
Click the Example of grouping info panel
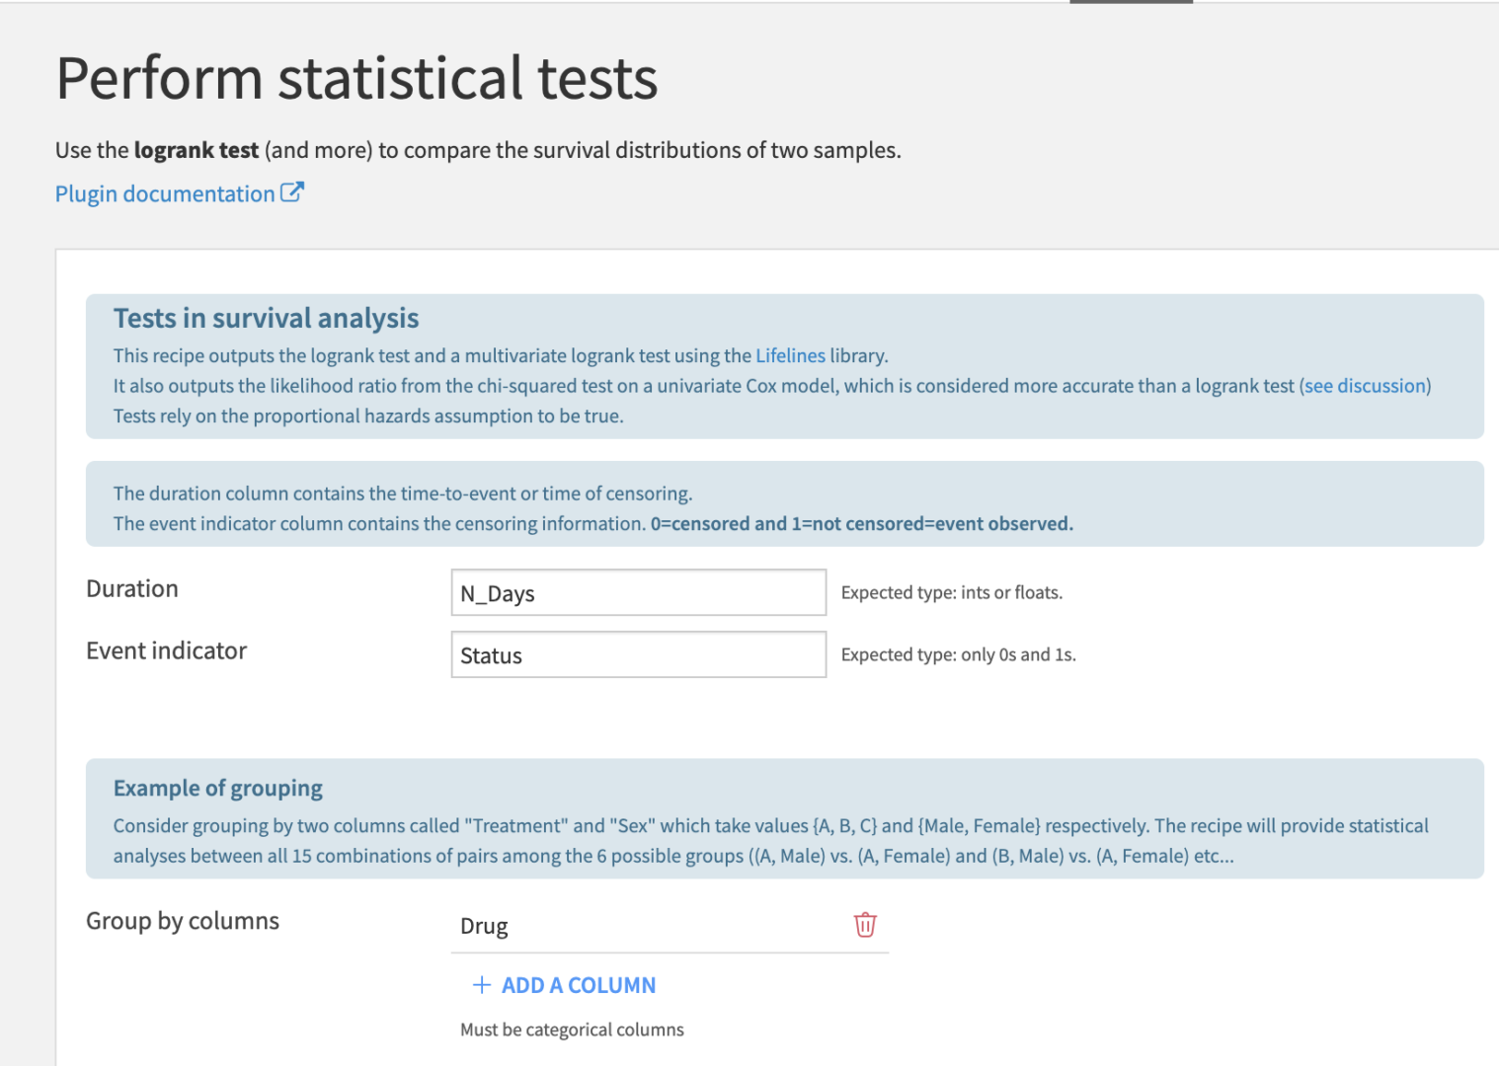tap(785, 819)
